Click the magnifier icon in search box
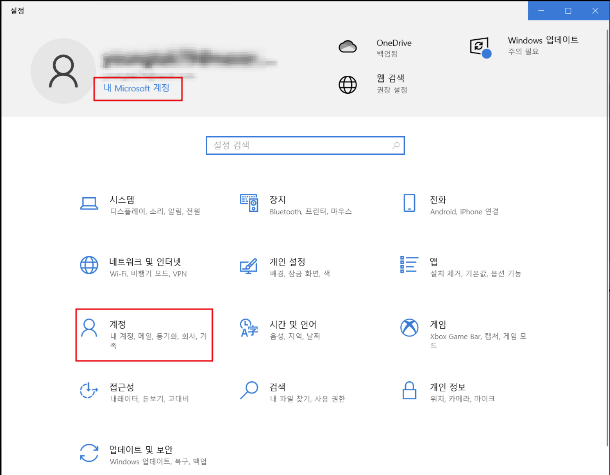Image resolution: width=610 pixels, height=475 pixels. [x=396, y=146]
